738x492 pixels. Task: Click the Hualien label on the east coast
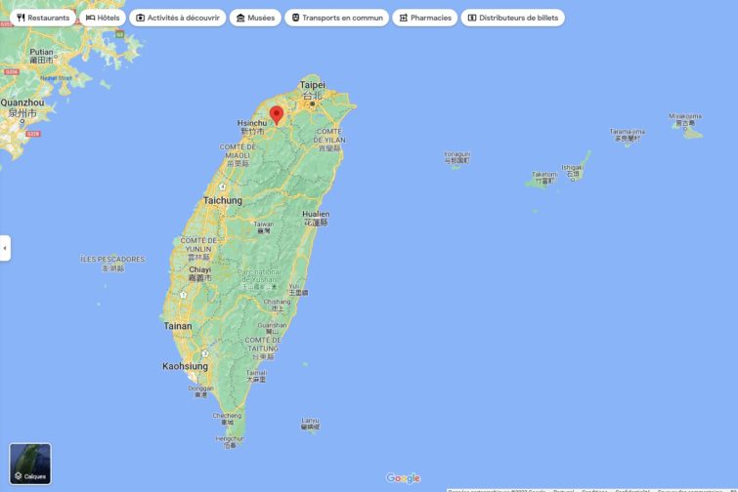tap(316, 214)
